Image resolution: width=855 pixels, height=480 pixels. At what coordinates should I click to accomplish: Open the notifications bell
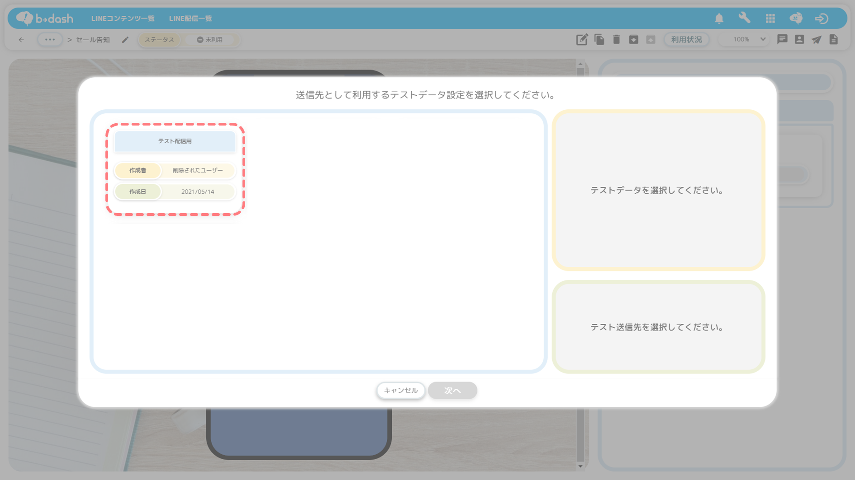(719, 19)
